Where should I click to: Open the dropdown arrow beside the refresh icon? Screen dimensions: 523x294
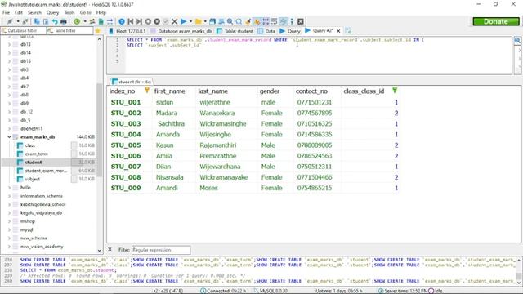(x=85, y=21)
